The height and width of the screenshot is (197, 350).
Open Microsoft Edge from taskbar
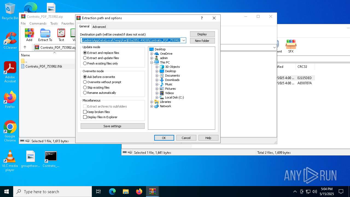pos(112,192)
